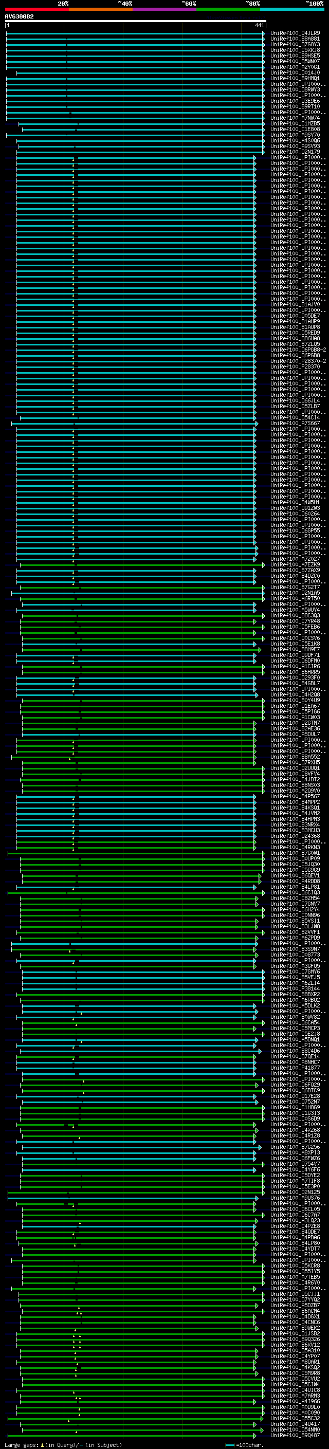Pick the UniRef100_Q014J0 row label

295,72
